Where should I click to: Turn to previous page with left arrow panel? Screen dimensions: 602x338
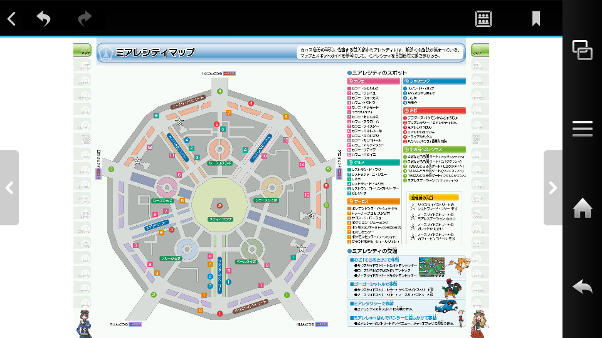(x=9, y=188)
